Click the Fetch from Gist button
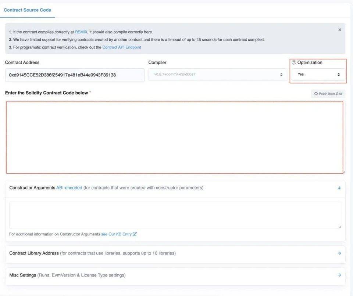The image size is (353, 296). tap(328, 94)
